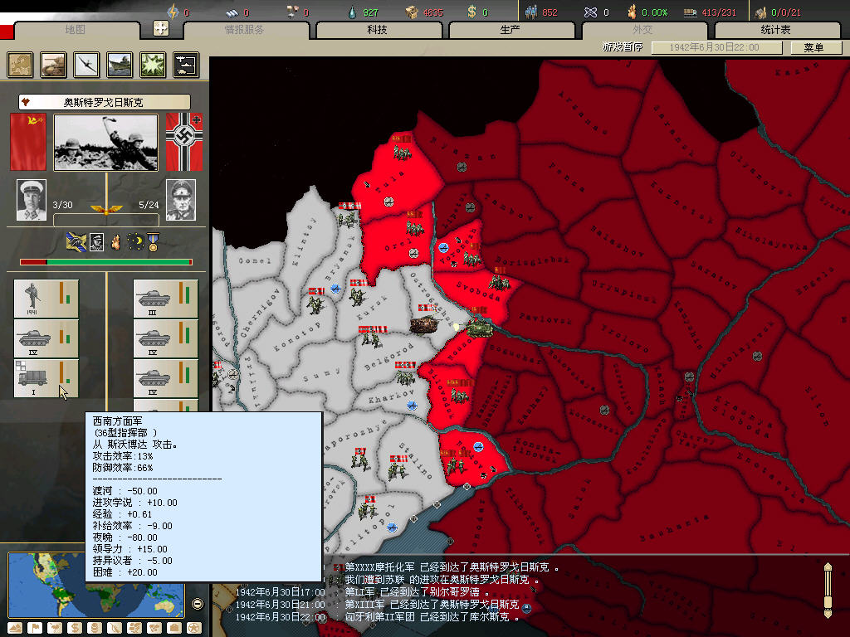850x637 pixels.
Task: Select the Soviet truck I motorized card
Action: click(x=46, y=378)
